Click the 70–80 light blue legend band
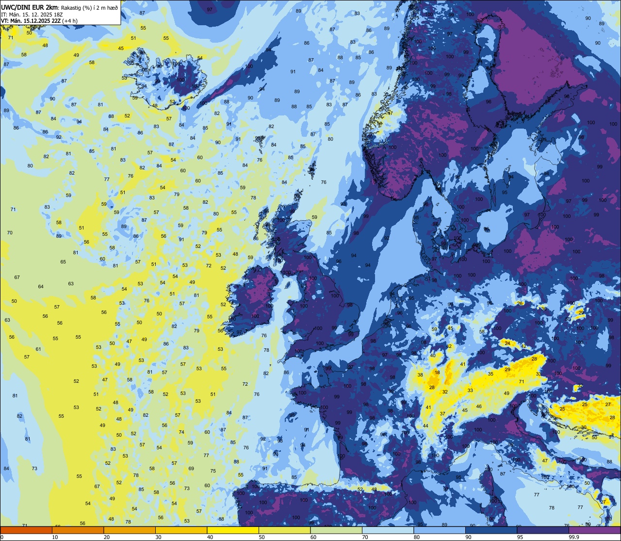This screenshot has height=541, width=621. [388, 530]
